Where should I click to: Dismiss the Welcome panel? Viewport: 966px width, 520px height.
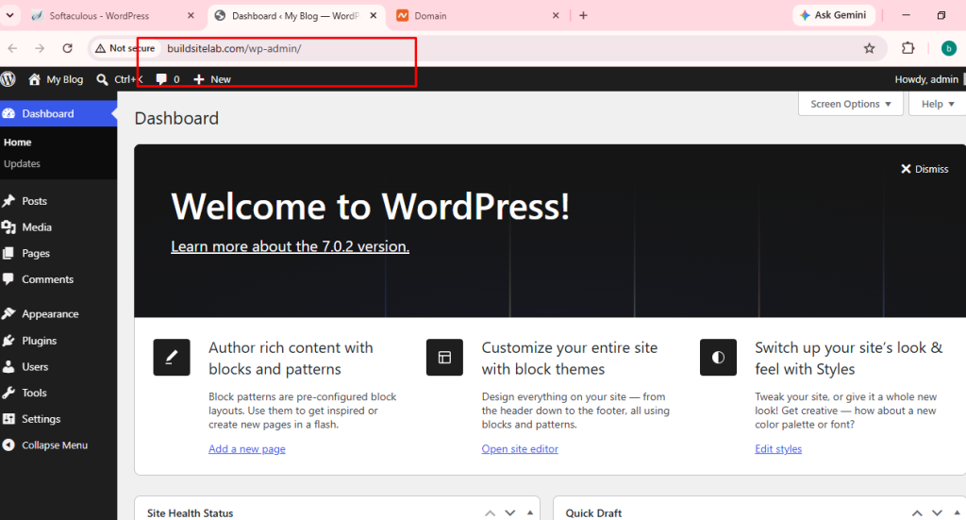coord(924,169)
